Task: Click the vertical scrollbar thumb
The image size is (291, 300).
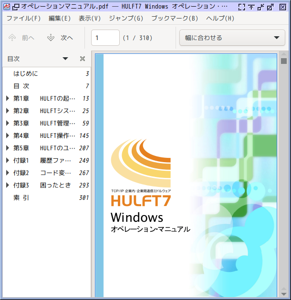Action: point(284,61)
